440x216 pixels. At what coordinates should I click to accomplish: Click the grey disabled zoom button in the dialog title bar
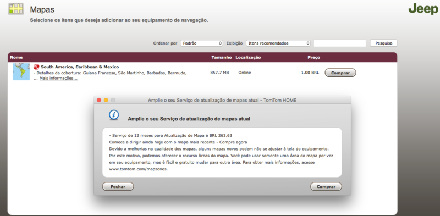113,100
